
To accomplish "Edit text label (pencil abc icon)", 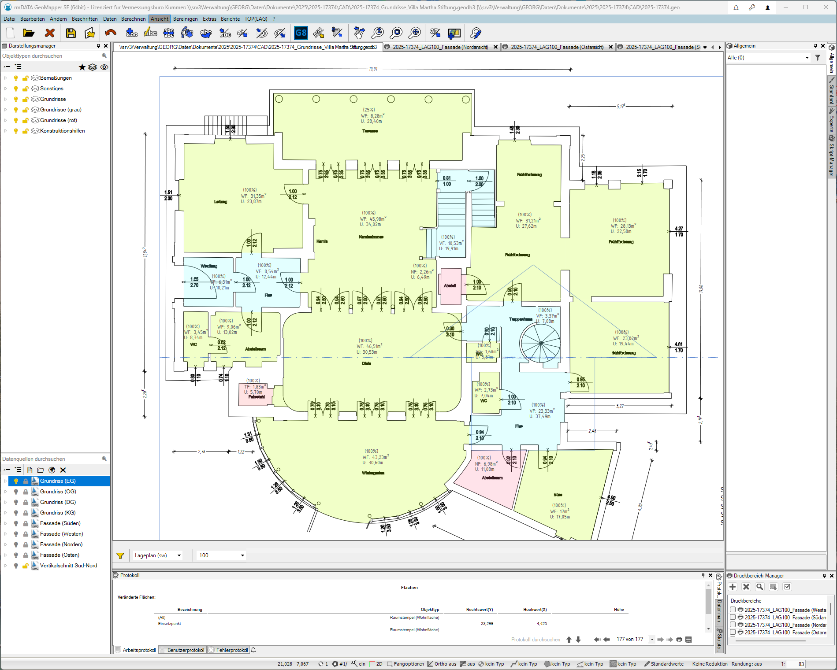I will 150,33.
